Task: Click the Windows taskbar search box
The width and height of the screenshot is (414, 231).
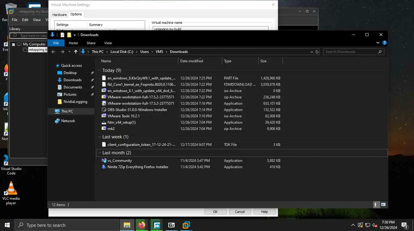Action: (67, 225)
